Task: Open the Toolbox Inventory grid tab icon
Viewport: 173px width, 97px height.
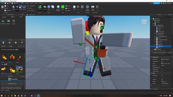Action: 9,43
